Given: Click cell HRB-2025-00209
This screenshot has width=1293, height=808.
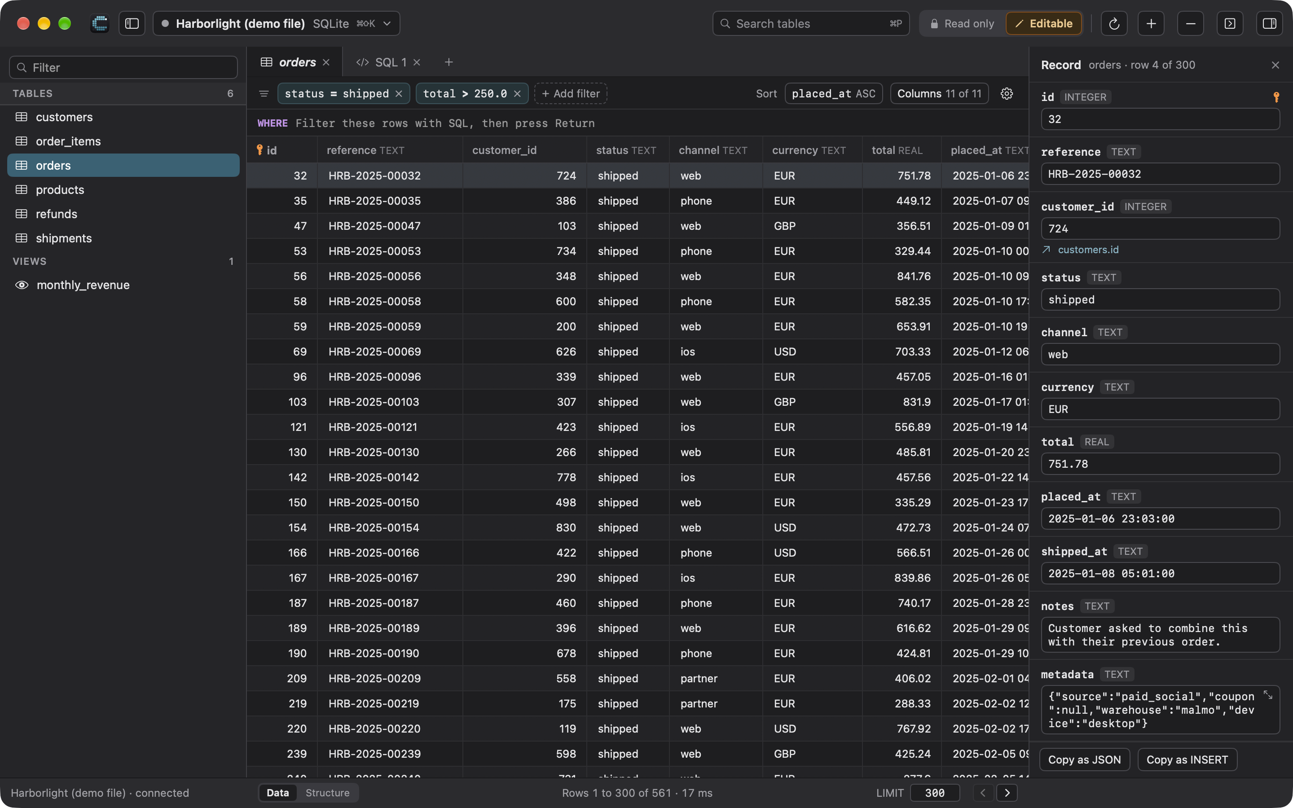Looking at the screenshot, I should [x=391, y=678].
